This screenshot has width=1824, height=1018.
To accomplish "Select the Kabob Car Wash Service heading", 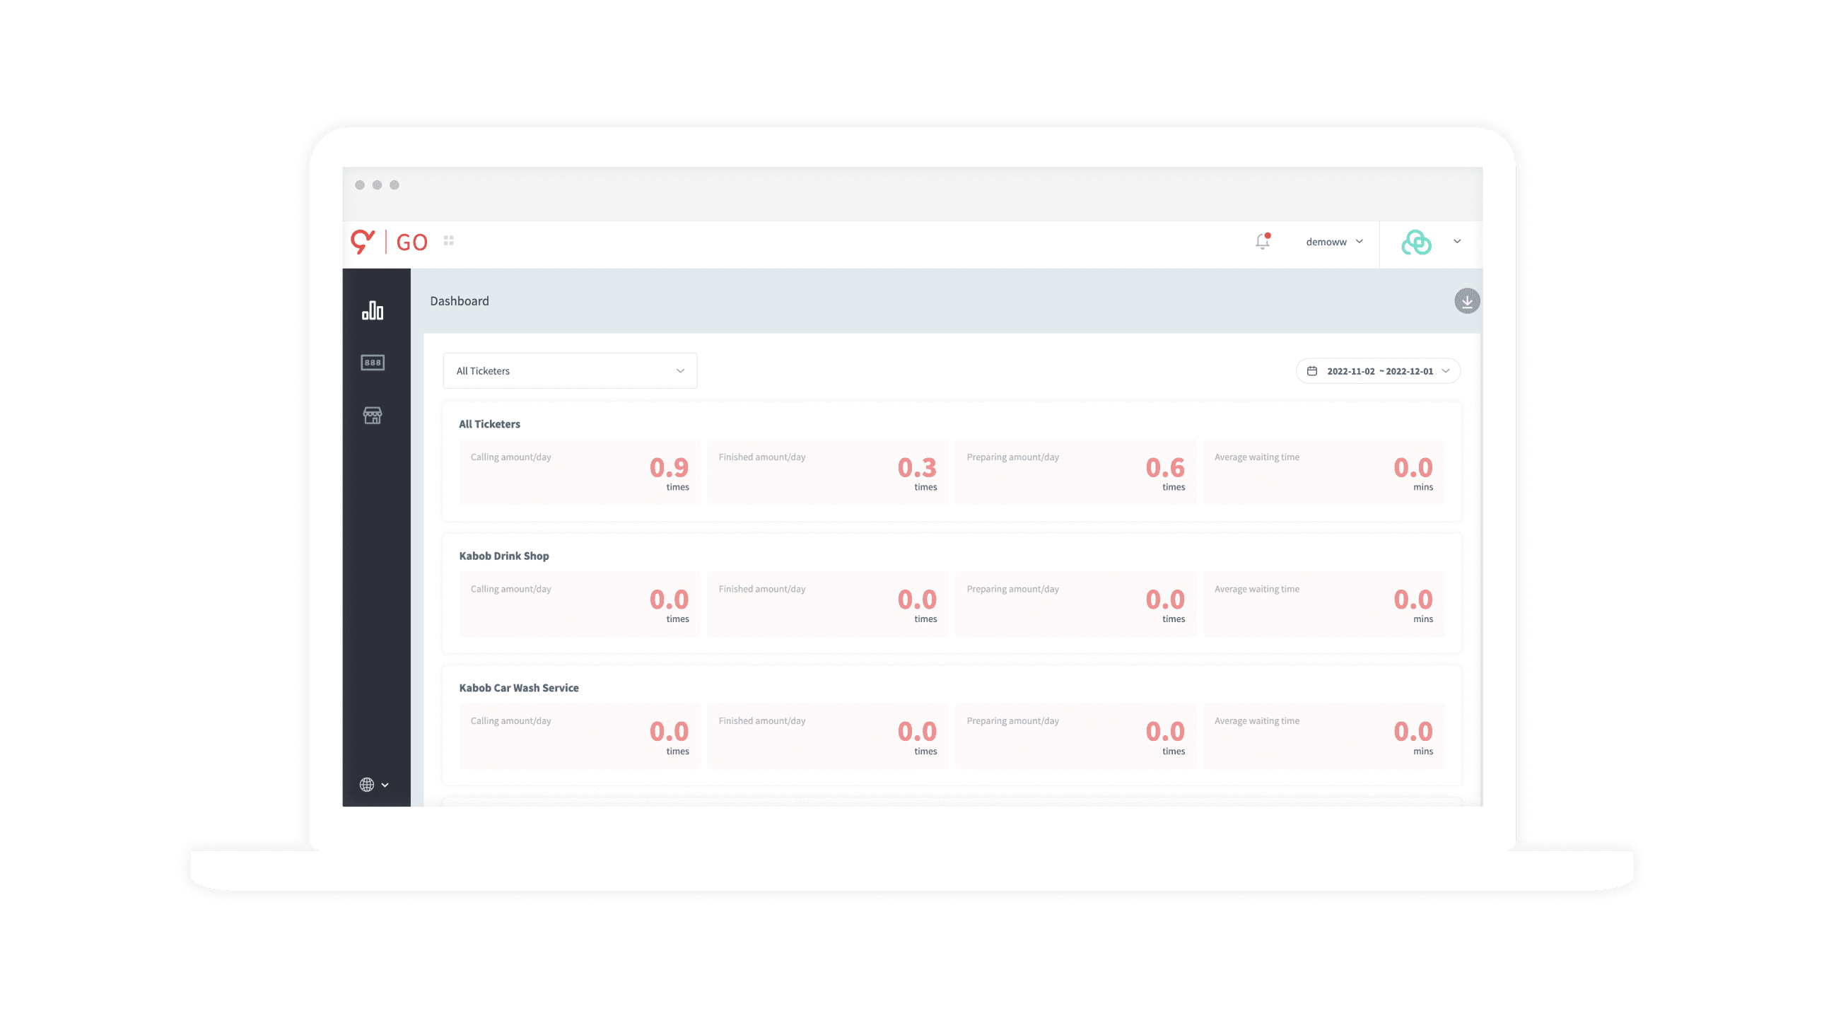I will pyautogui.click(x=518, y=687).
